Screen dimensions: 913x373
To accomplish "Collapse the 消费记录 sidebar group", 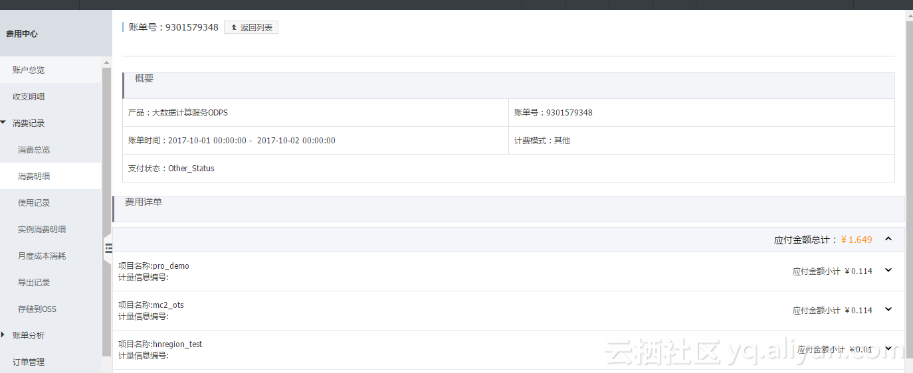I will pyautogui.click(x=51, y=123).
